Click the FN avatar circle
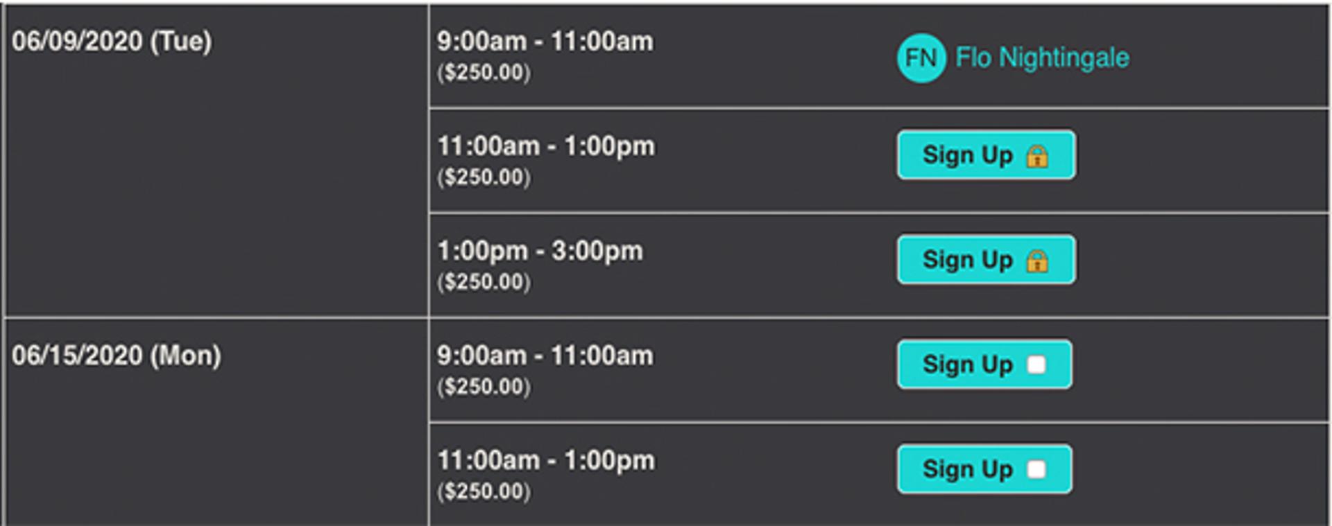Image resolution: width=1332 pixels, height=526 pixels. pos(921,58)
